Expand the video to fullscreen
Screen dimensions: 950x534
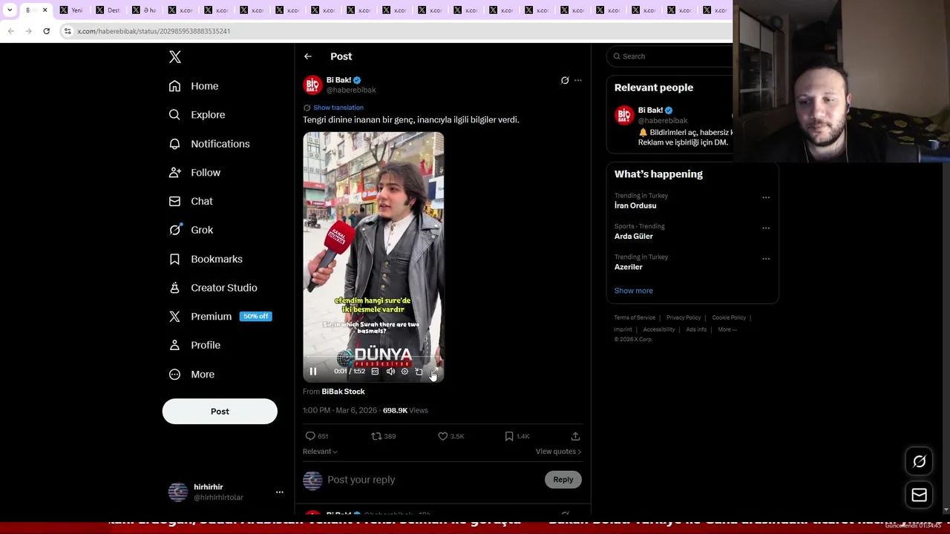pos(434,372)
